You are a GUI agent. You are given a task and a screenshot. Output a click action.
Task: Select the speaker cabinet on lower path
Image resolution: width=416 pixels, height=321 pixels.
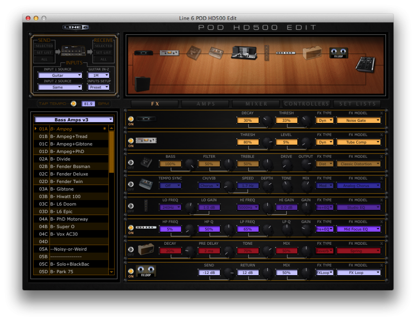coord(143,84)
